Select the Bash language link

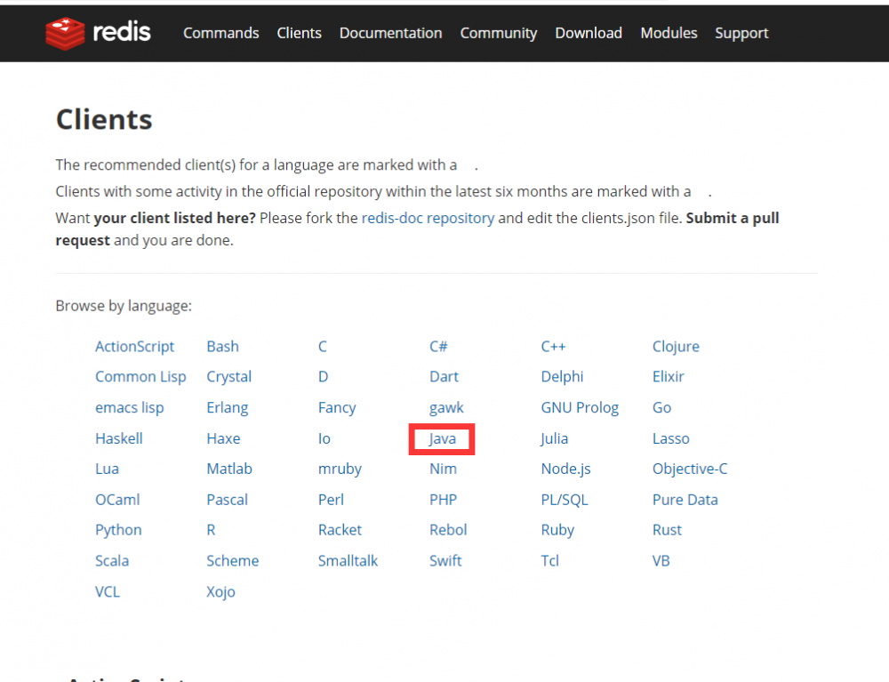point(222,347)
